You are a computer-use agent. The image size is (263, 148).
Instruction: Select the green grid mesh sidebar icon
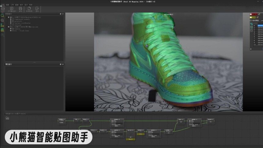click(x=2, y=30)
